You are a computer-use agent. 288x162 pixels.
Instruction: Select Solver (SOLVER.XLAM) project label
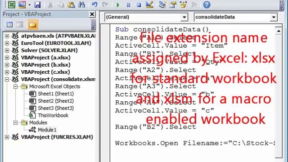pyautogui.click(x=49, y=50)
